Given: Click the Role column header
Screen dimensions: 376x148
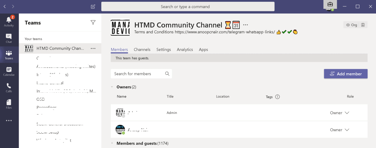Looking at the screenshot, I should tap(350, 97).
